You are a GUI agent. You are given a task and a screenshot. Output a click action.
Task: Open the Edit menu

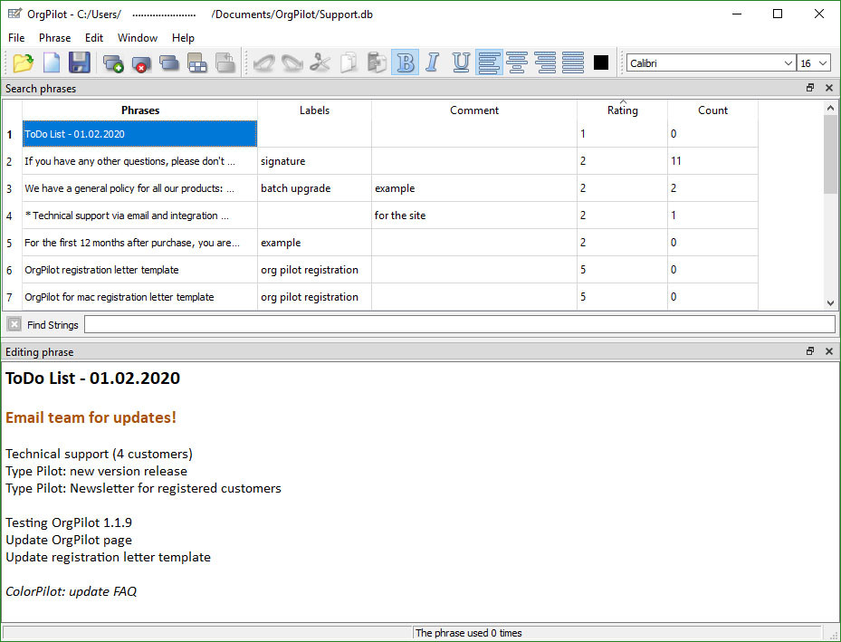94,37
